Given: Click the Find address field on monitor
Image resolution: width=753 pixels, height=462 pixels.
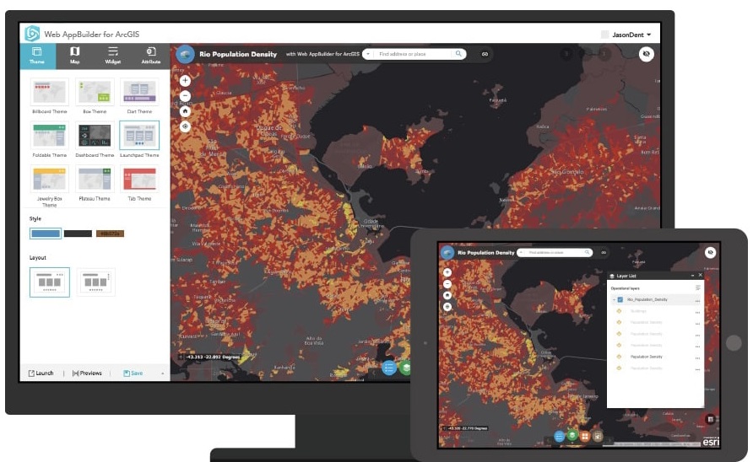Looking at the screenshot, I should pos(413,54).
